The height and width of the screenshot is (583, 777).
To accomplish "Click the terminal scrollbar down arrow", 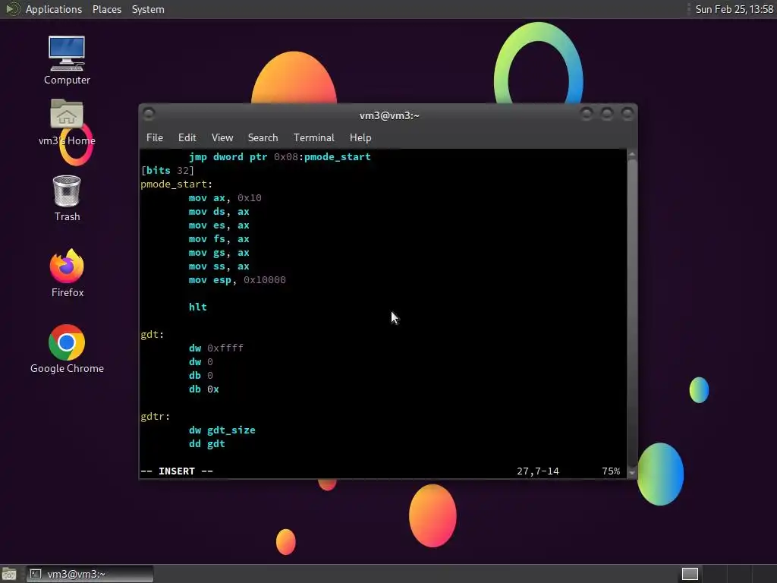I will coord(632,473).
